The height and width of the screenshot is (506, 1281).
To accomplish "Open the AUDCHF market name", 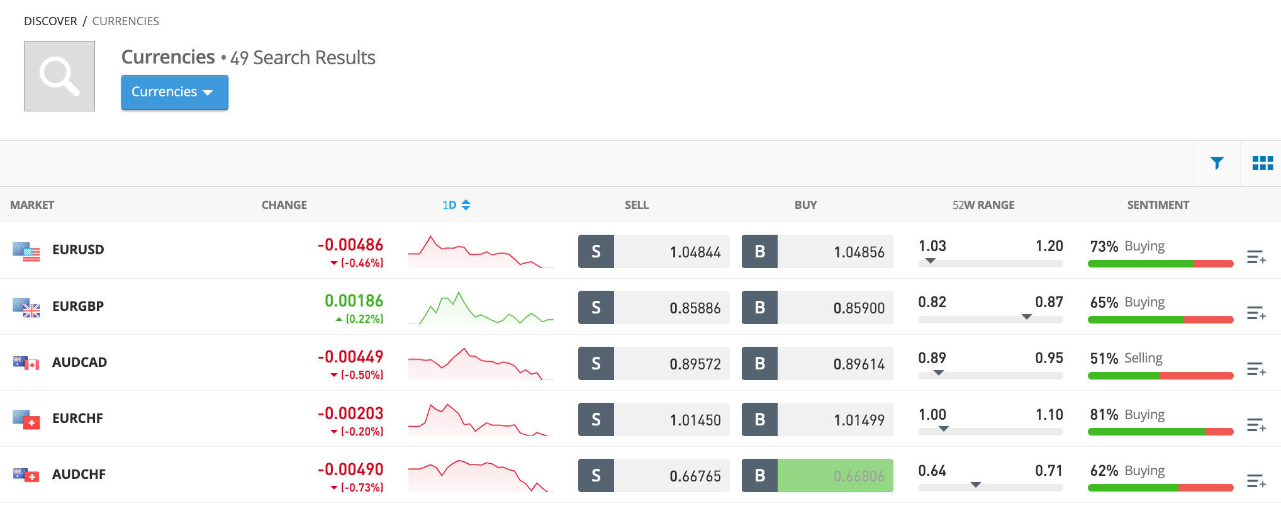I will [79, 475].
